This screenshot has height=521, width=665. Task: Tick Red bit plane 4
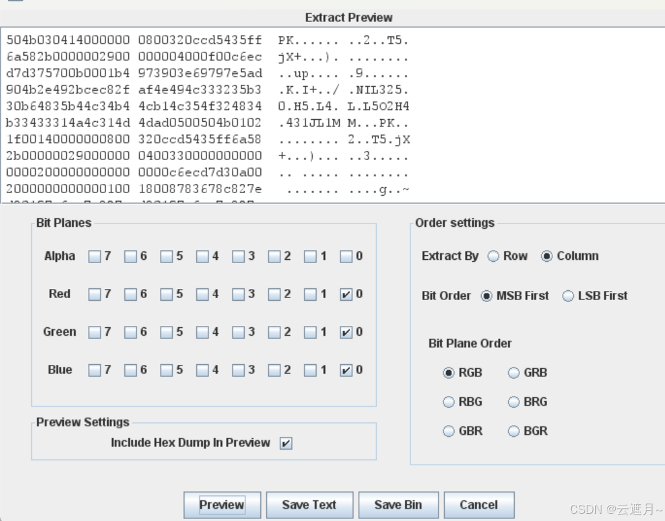click(x=202, y=294)
